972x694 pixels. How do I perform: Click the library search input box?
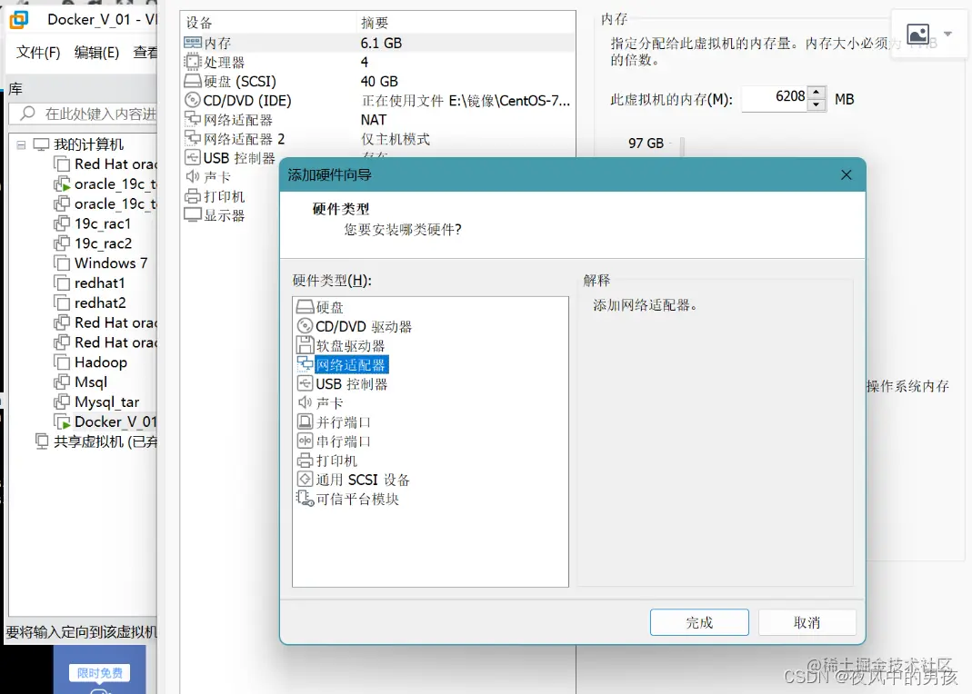[x=84, y=114]
